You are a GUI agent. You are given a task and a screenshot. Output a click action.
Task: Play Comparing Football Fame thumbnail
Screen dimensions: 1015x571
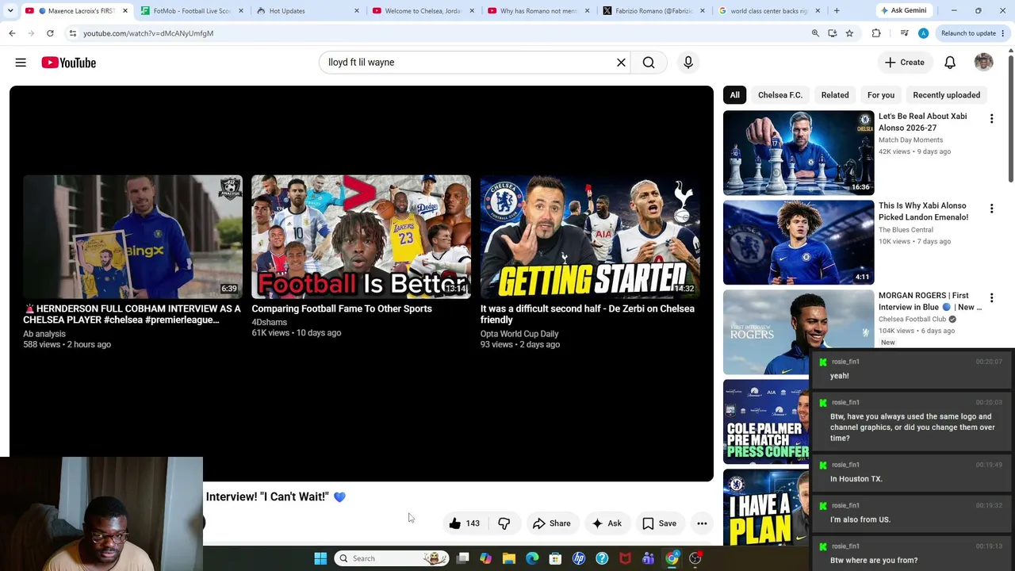361,236
